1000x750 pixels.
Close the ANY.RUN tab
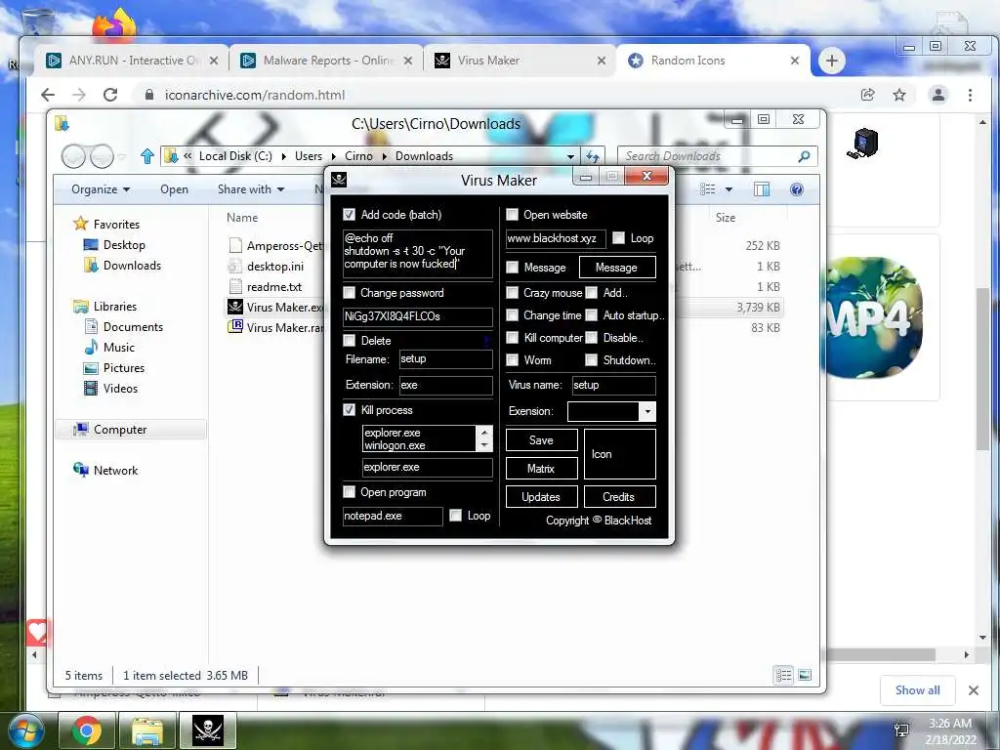[214, 61]
